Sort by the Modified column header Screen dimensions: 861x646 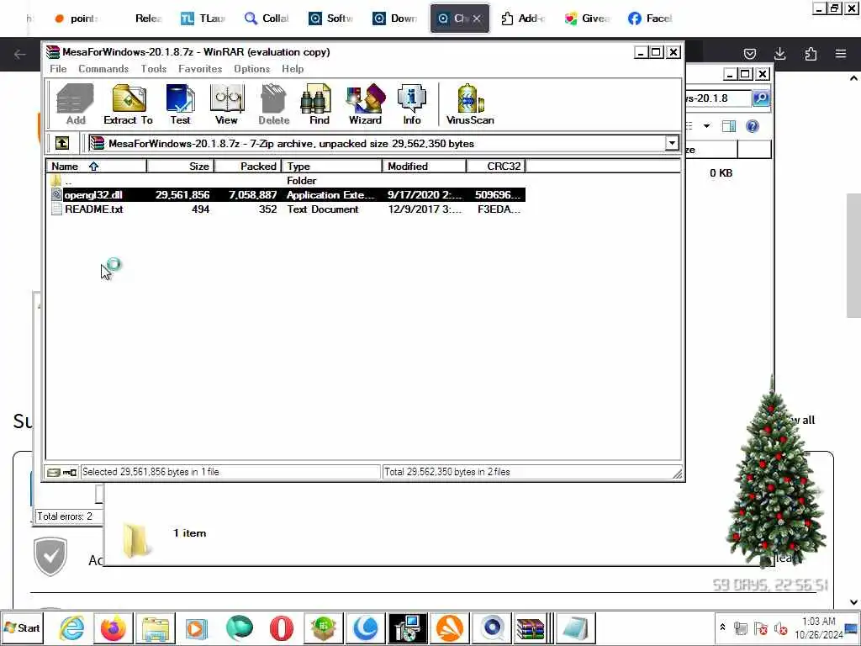point(424,166)
